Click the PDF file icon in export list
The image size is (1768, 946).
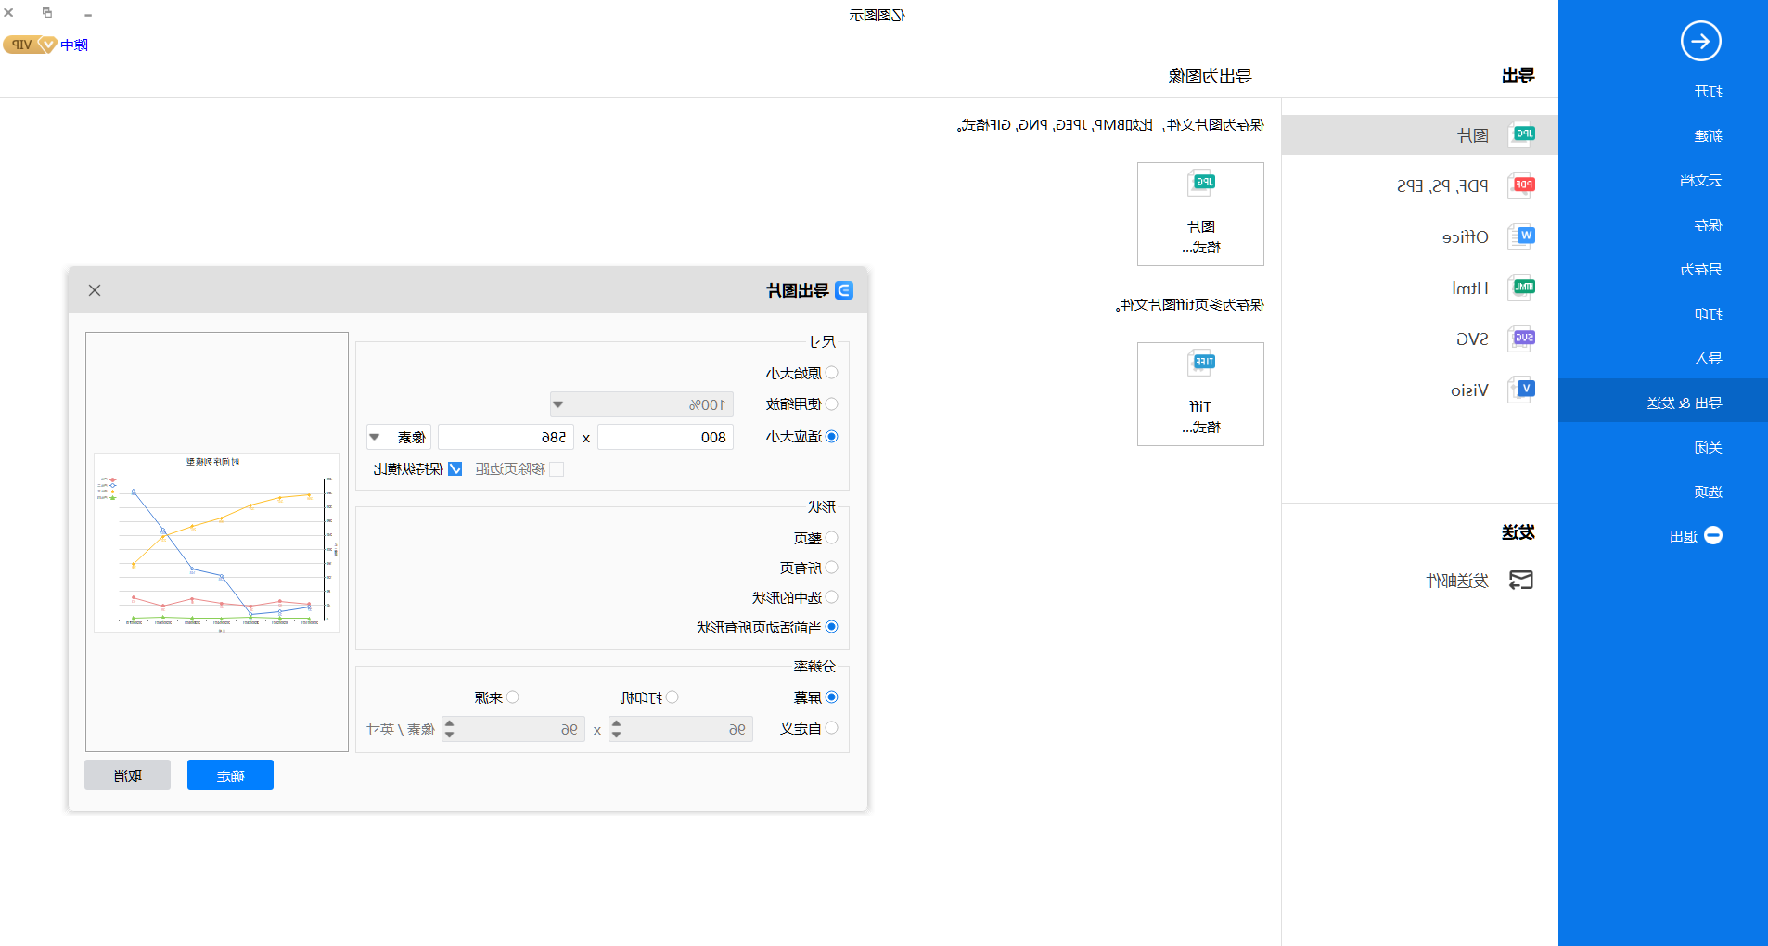[1521, 185]
